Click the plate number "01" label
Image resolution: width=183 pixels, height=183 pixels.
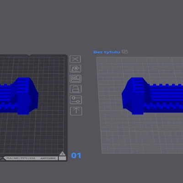coord(76,156)
